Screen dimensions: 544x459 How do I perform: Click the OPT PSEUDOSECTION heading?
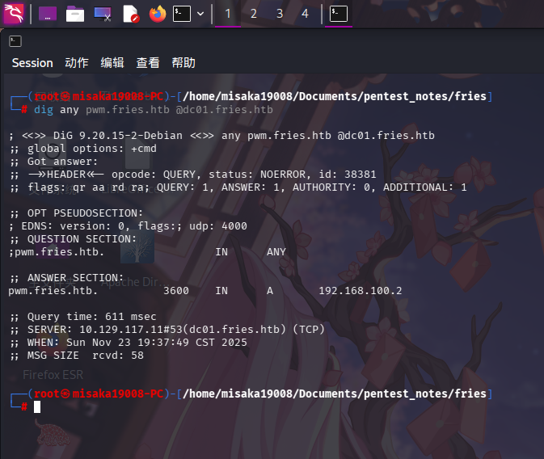(77, 213)
